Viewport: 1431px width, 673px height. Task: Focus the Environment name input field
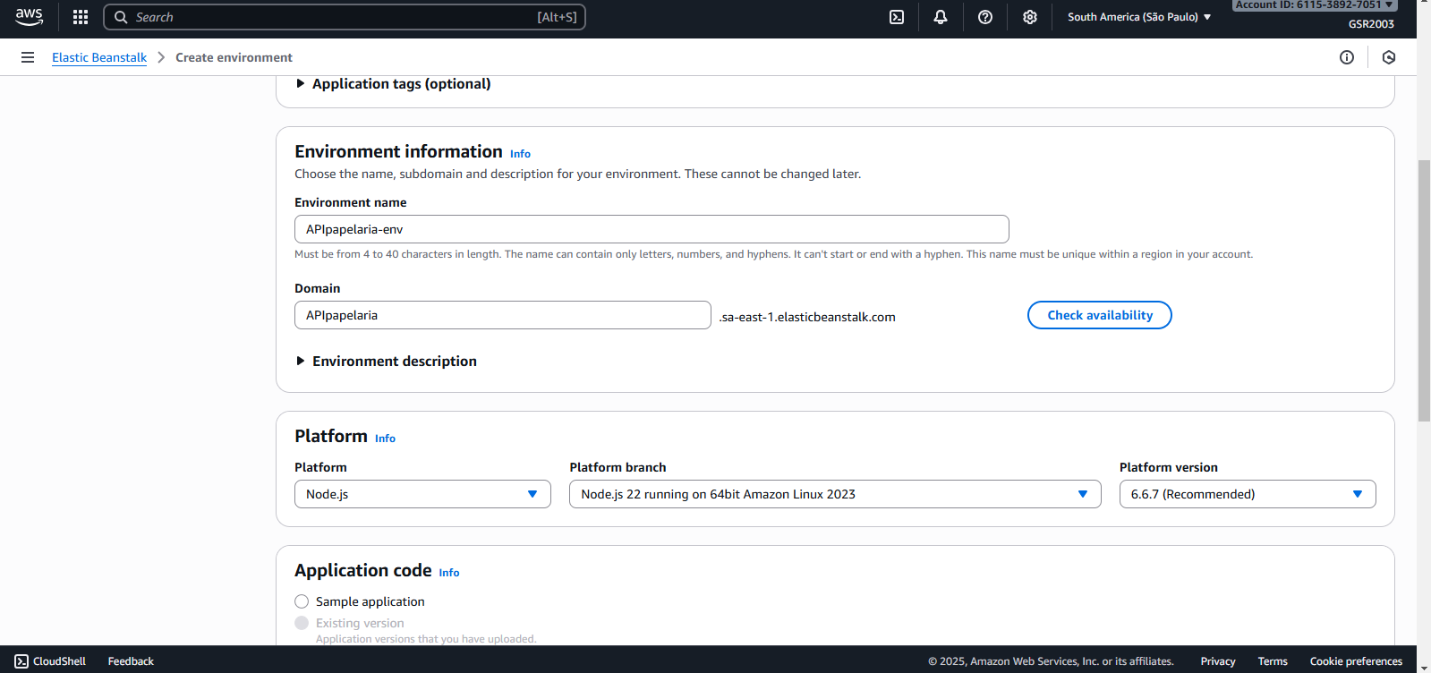(x=652, y=229)
